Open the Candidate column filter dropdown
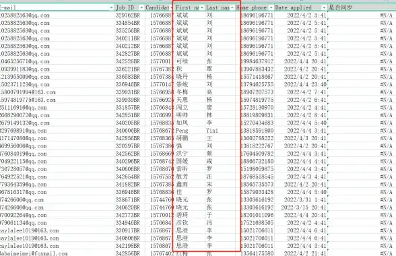The image size is (396, 256). tap(172, 8)
